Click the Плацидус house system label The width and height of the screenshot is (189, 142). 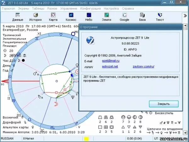(x=10, y=46)
